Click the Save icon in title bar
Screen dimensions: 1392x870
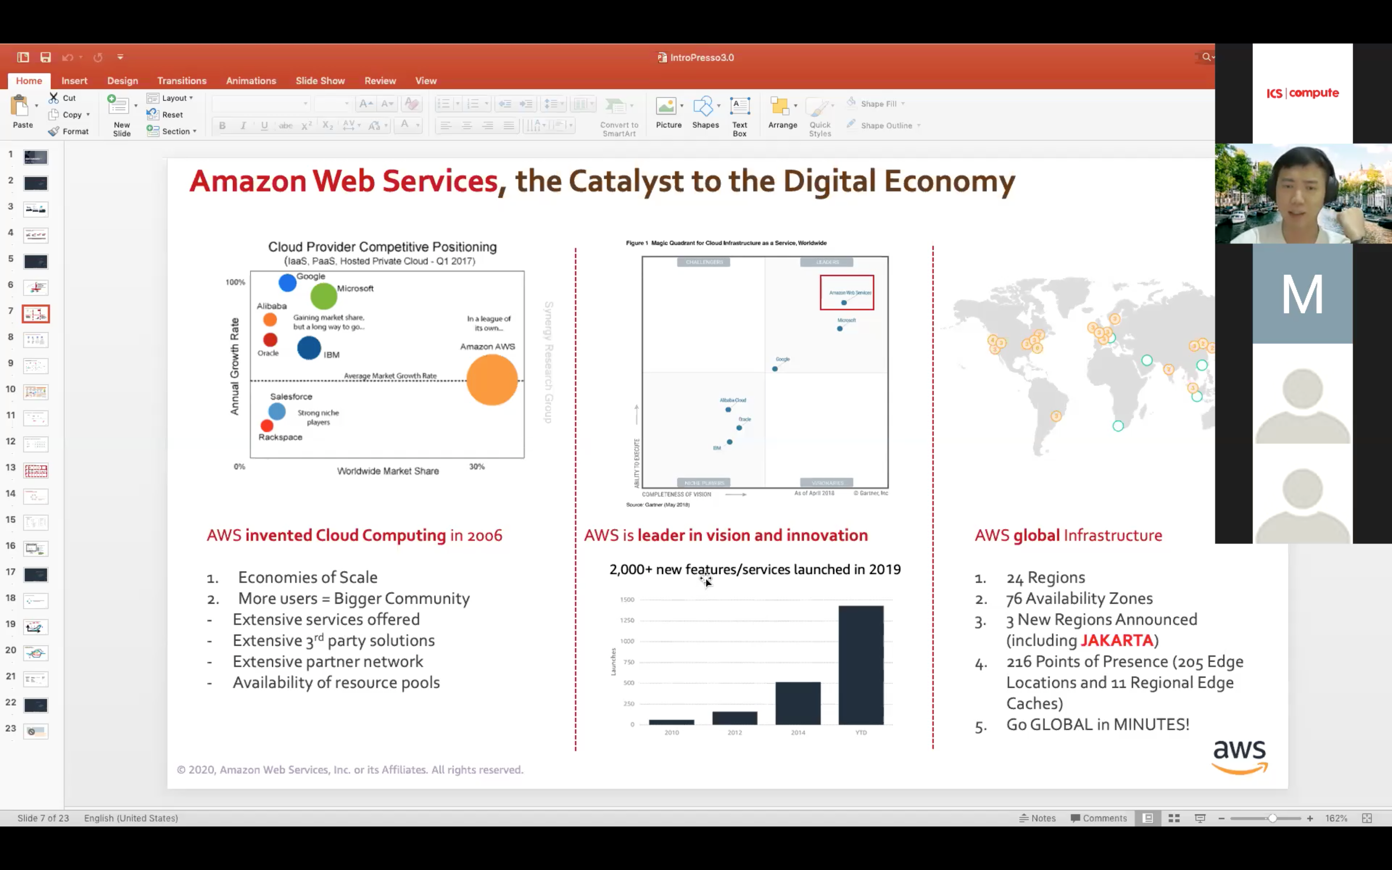[45, 57]
